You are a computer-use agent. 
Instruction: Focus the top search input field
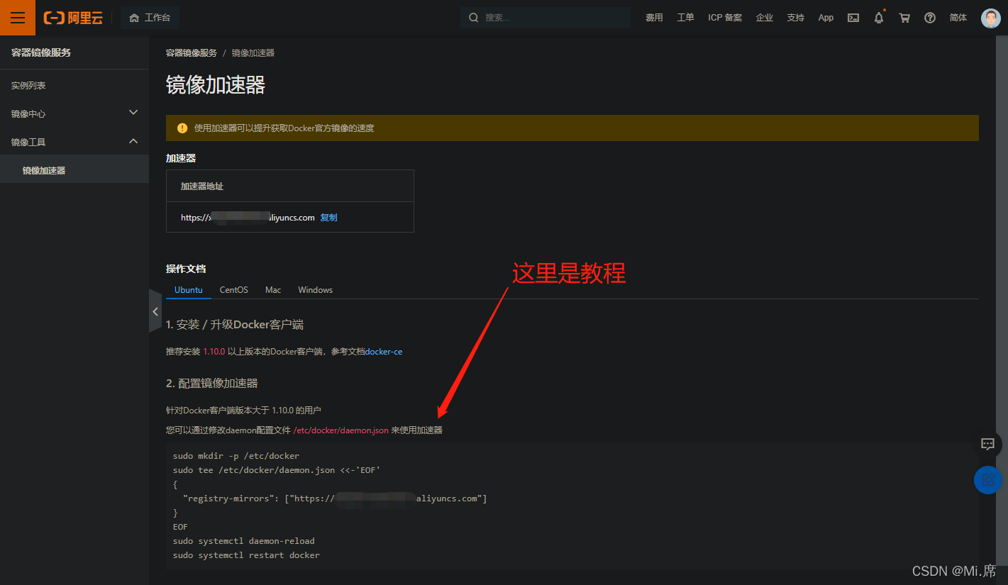click(545, 18)
